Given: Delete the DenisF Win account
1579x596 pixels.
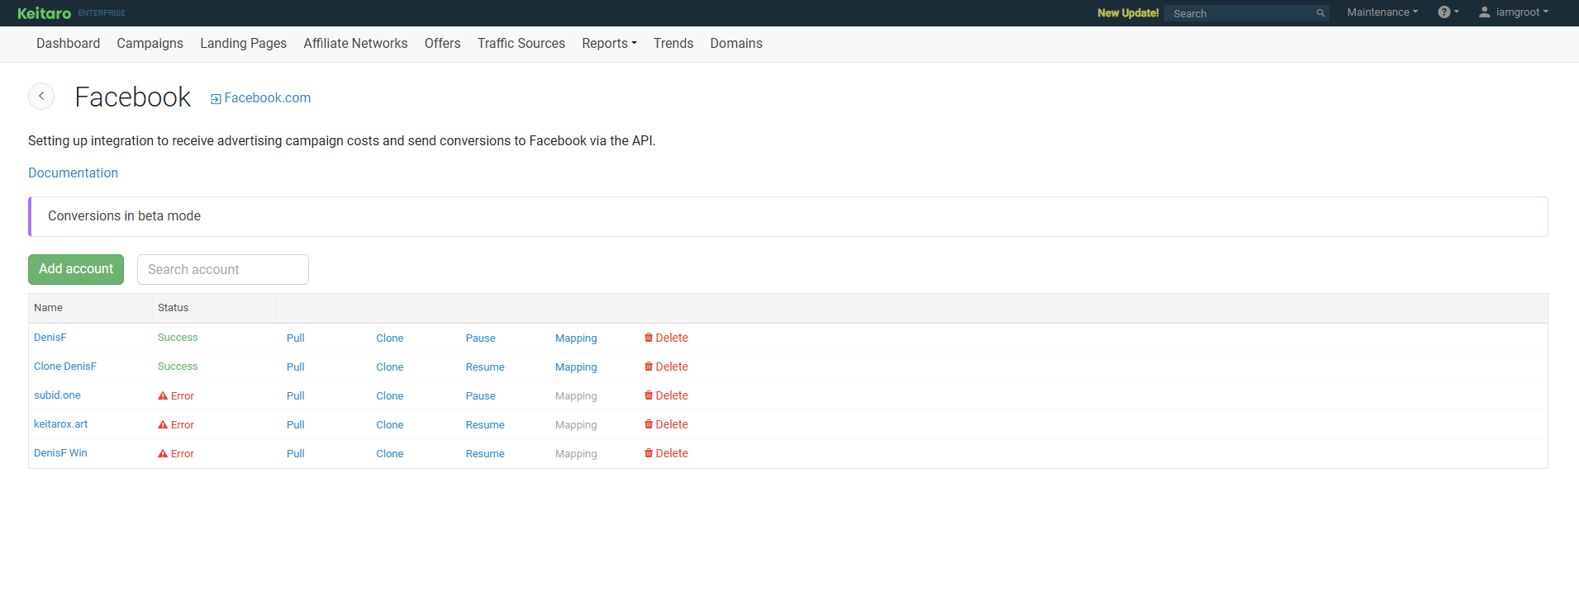Looking at the screenshot, I should (666, 453).
